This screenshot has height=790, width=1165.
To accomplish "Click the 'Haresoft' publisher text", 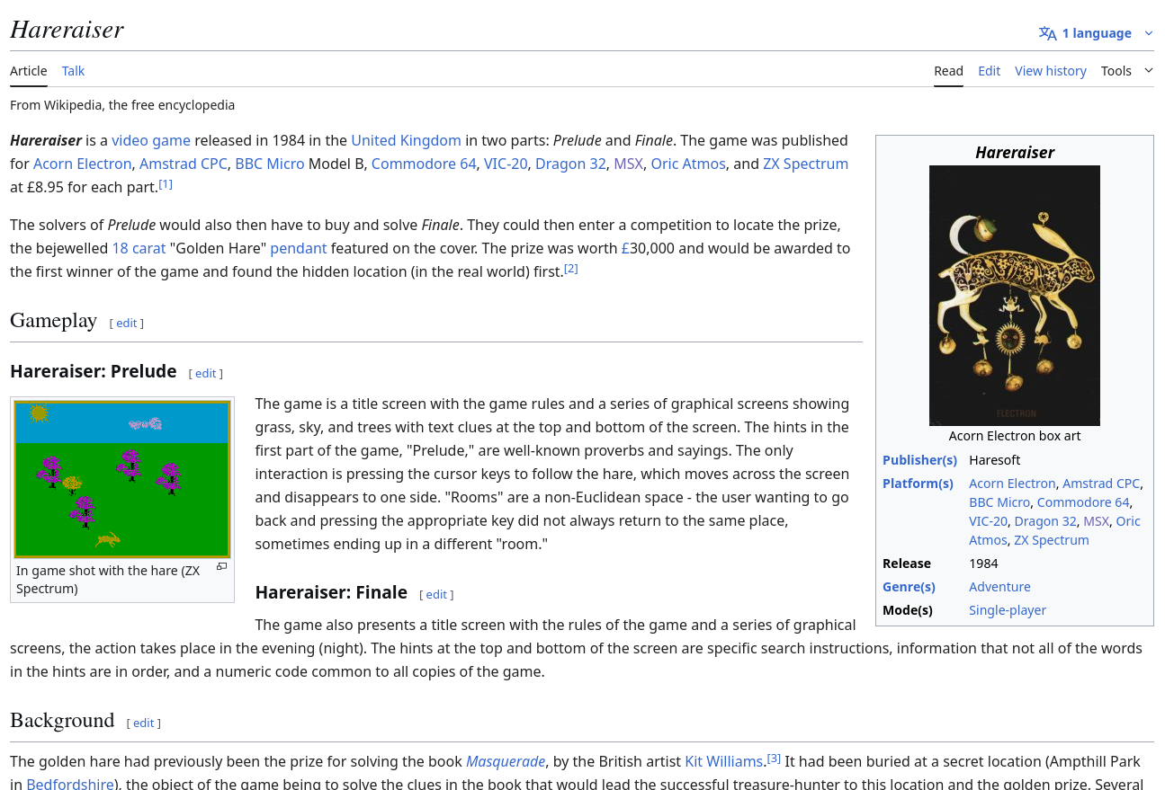I will pos(995,460).
